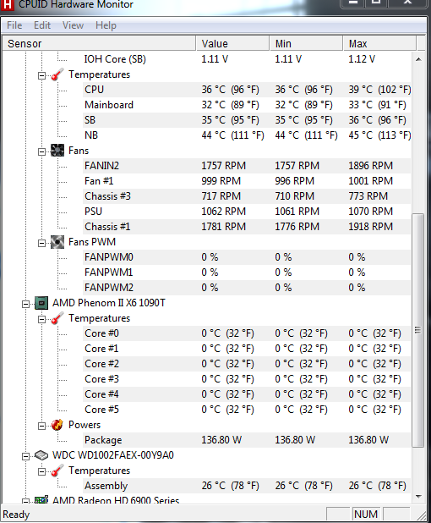The image size is (431, 523).
Task: Click the fan icon next to Fans
Action: [57, 151]
